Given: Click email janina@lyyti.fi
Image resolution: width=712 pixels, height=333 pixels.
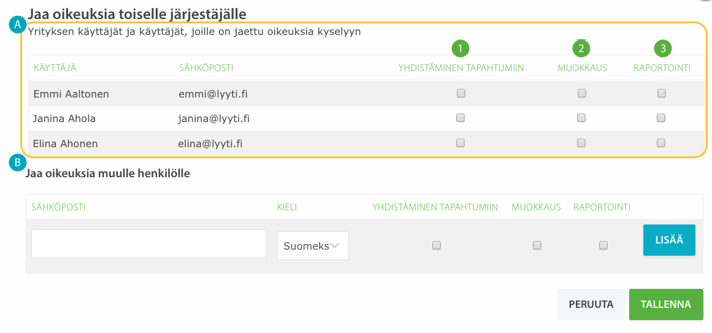Looking at the screenshot, I should click(x=214, y=118).
